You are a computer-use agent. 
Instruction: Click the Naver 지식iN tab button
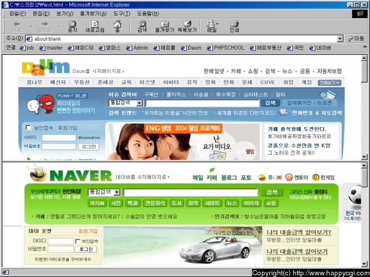[97, 203]
